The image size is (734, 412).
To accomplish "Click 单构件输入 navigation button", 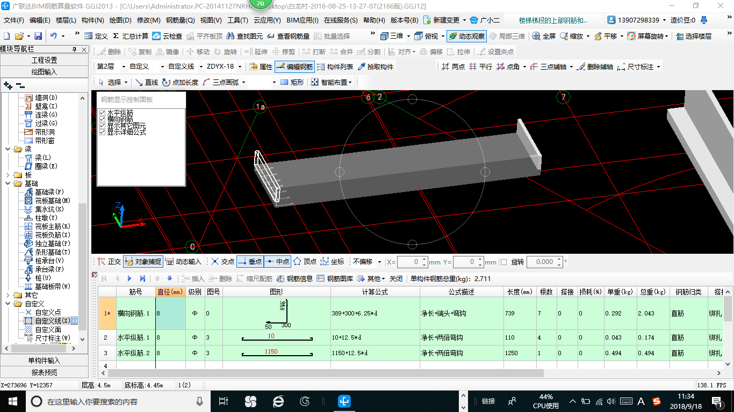I will pyautogui.click(x=44, y=360).
